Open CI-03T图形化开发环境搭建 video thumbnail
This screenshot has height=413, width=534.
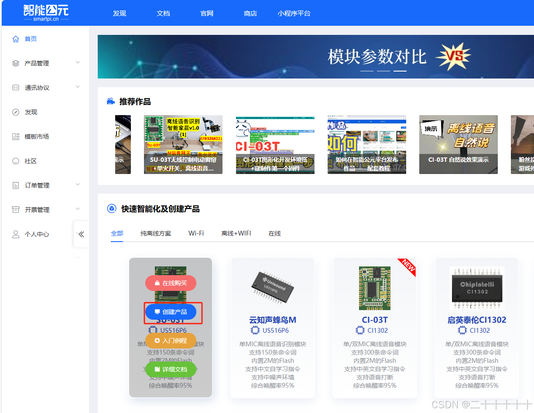(275, 144)
